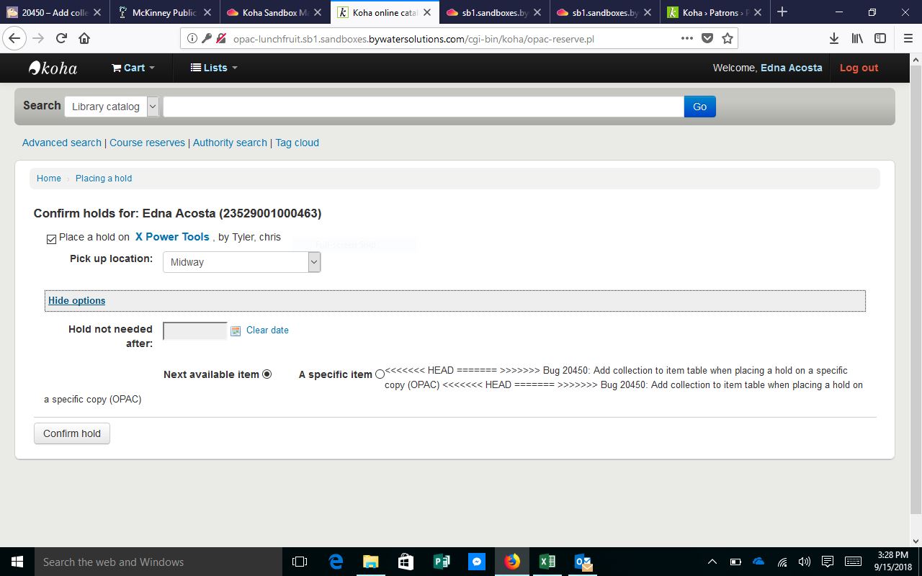
Task: Uncheck the X Power Tools hold checkbox
Action: click(x=51, y=239)
